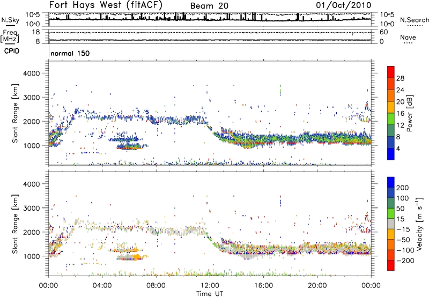Viewport: 429px width, 297px height.
Task: Click the 'Power [dB]' colorbar title
Action: (x=409, y=113)
